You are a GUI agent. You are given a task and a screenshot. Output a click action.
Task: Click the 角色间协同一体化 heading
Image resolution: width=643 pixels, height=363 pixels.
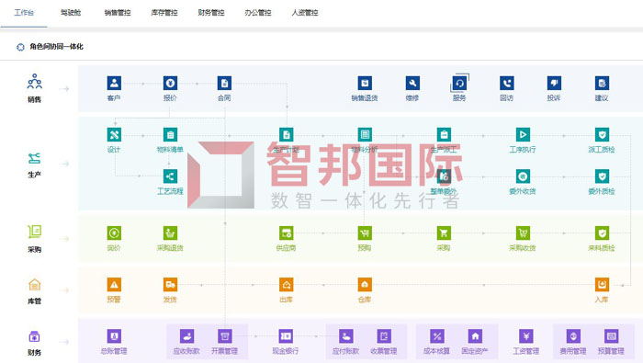point(56,47)
